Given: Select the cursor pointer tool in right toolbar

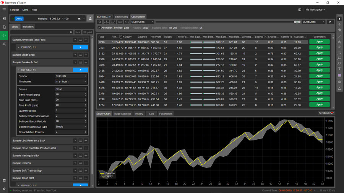Looking at the screenshot, I should click(339, 19).
